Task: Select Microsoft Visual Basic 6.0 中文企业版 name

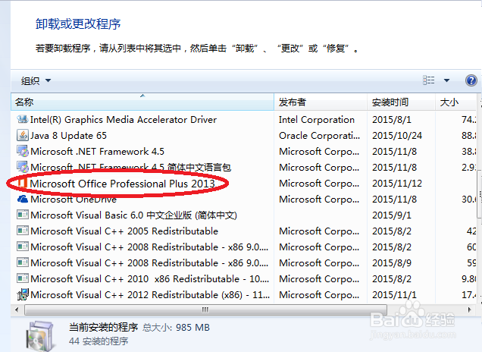Action: 133,215
